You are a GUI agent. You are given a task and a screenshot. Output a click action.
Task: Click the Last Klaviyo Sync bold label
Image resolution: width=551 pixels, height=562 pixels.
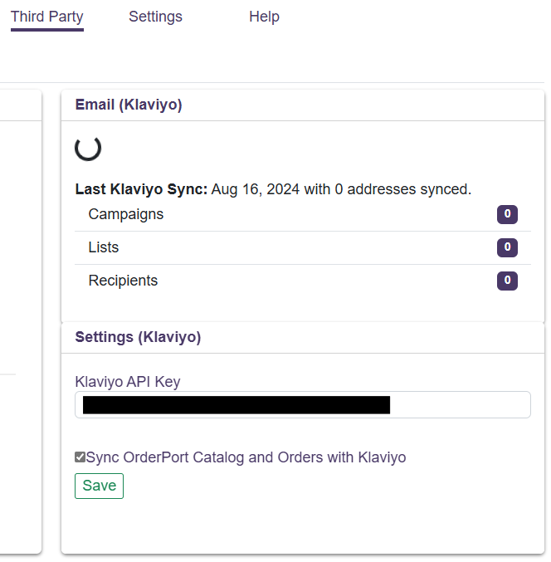click(x=141, y=189)
